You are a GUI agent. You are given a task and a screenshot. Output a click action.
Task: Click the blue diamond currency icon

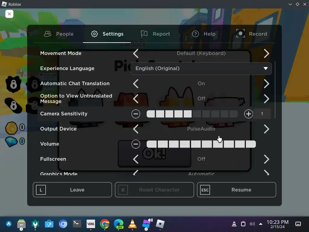tap(11, 141)
